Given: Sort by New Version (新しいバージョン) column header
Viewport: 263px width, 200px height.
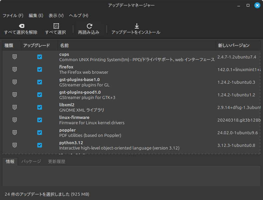Looking at the screenshot, I should [234, 46].
